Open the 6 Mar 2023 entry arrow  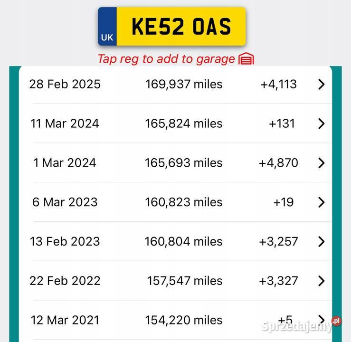(322, 202)
